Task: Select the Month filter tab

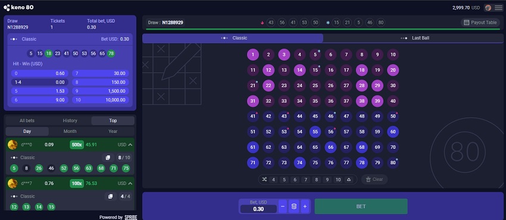Action: 70,131
